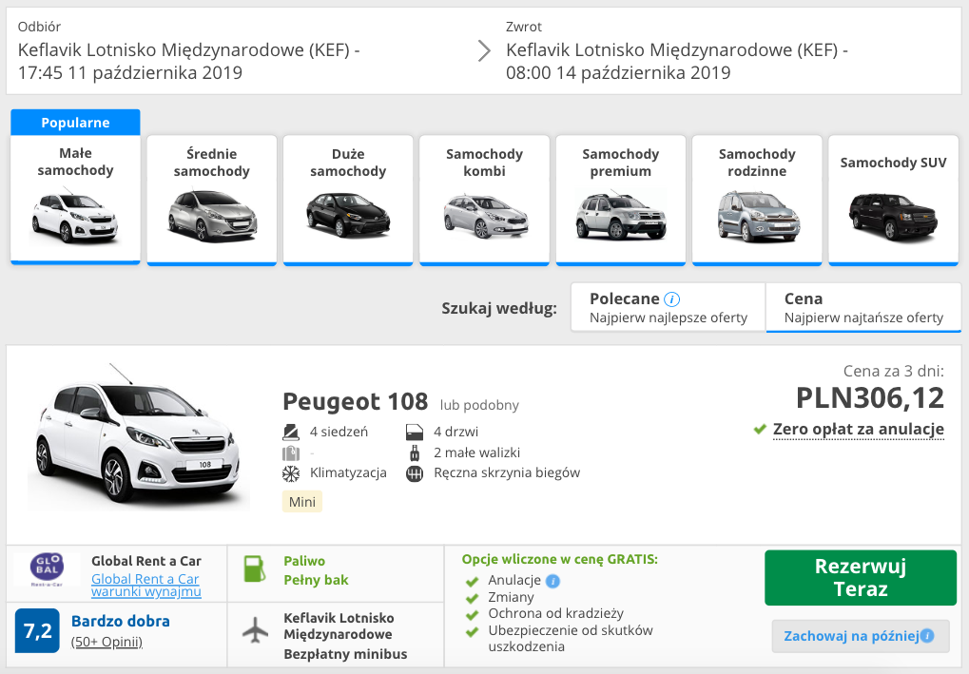Click the Zwrot return details text
The height and width of the screenshot is (674, 969).
[677, 50]
